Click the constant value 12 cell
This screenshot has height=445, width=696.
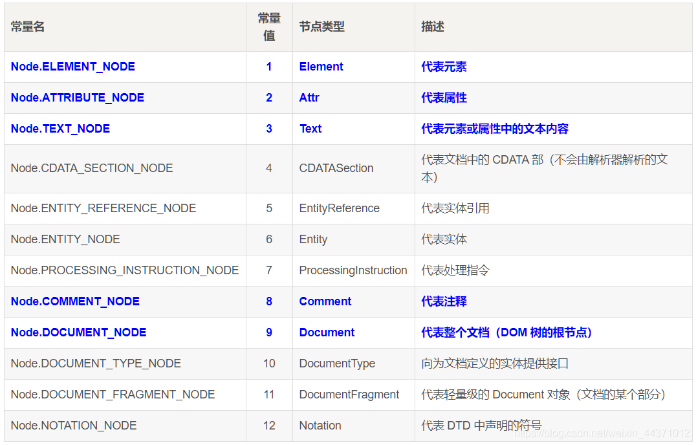(x=269, y=426)
